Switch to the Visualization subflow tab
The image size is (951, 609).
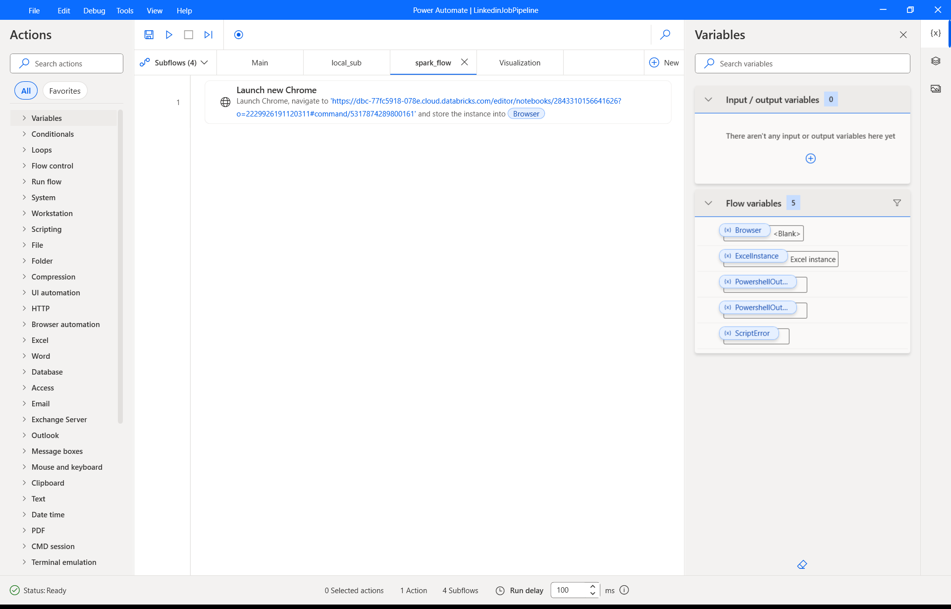520,63
